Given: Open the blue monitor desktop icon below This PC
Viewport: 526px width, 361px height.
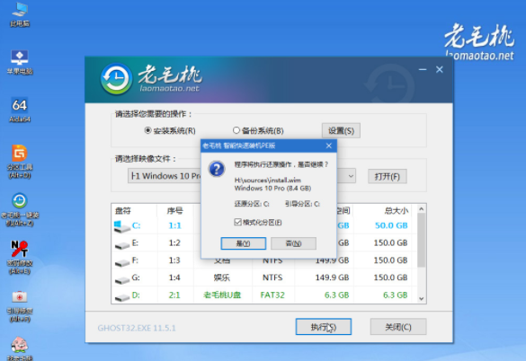Looking at the screenshot, I should [x=20, y=62].
